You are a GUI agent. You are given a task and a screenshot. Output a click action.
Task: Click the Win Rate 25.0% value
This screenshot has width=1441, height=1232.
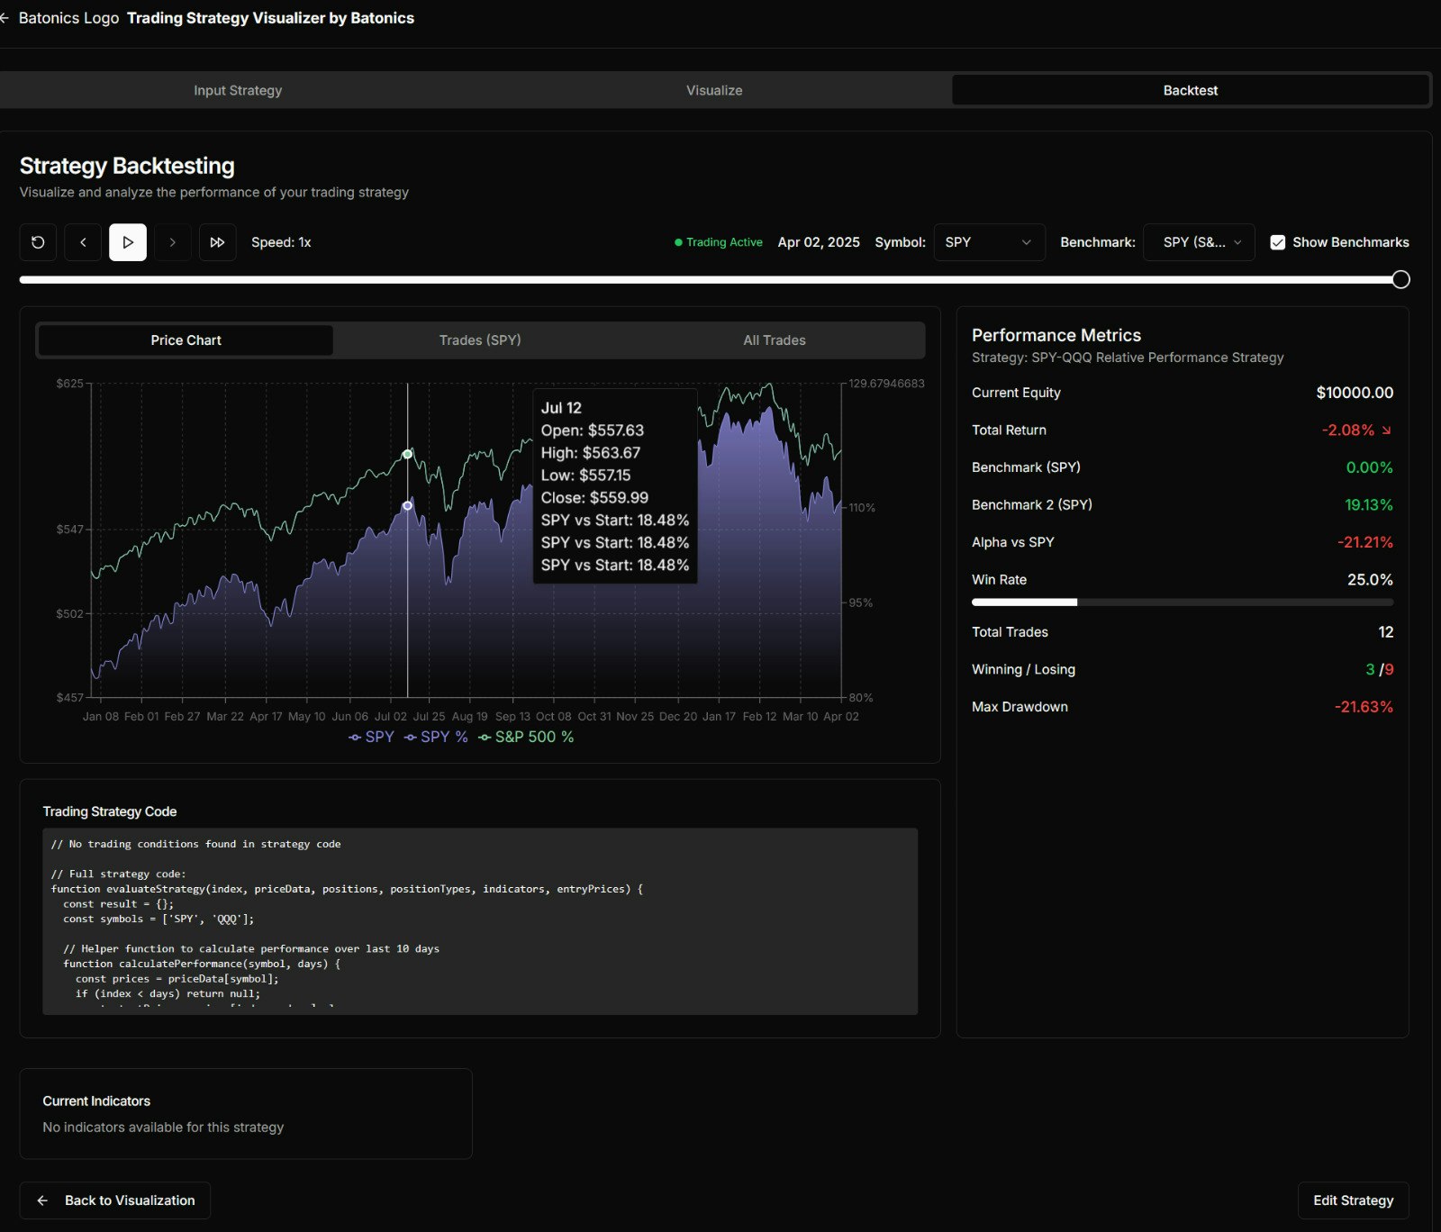pyautogui.click(x=1370, y=580)
